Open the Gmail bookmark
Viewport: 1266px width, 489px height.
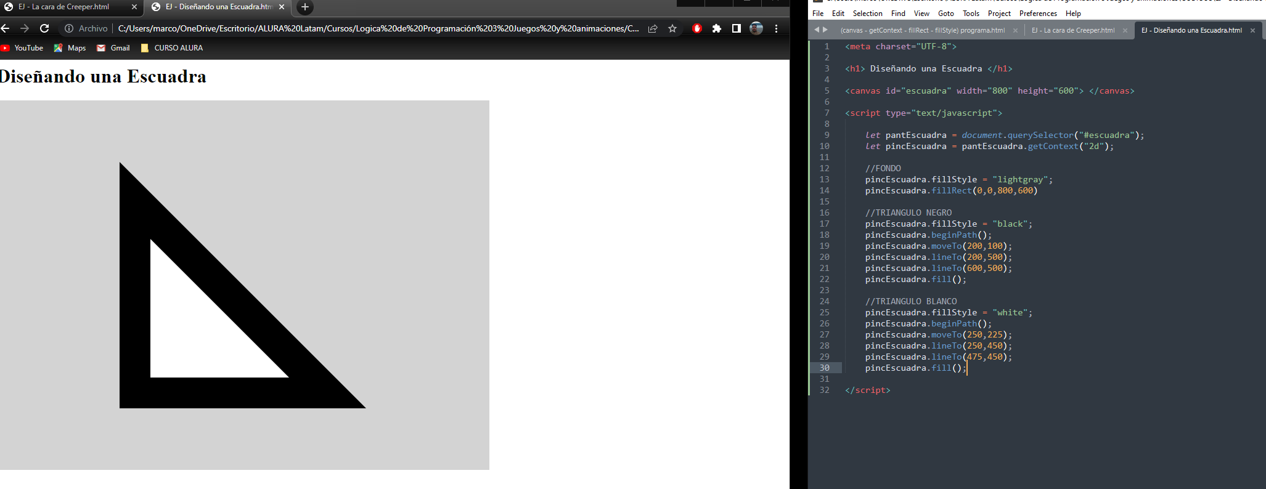coord(113,48)
